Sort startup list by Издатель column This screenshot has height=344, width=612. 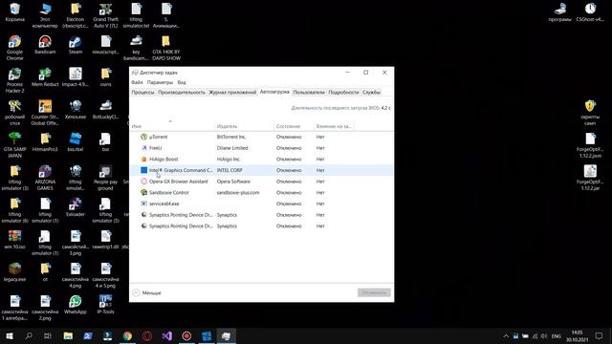click(x=245, y=126)
